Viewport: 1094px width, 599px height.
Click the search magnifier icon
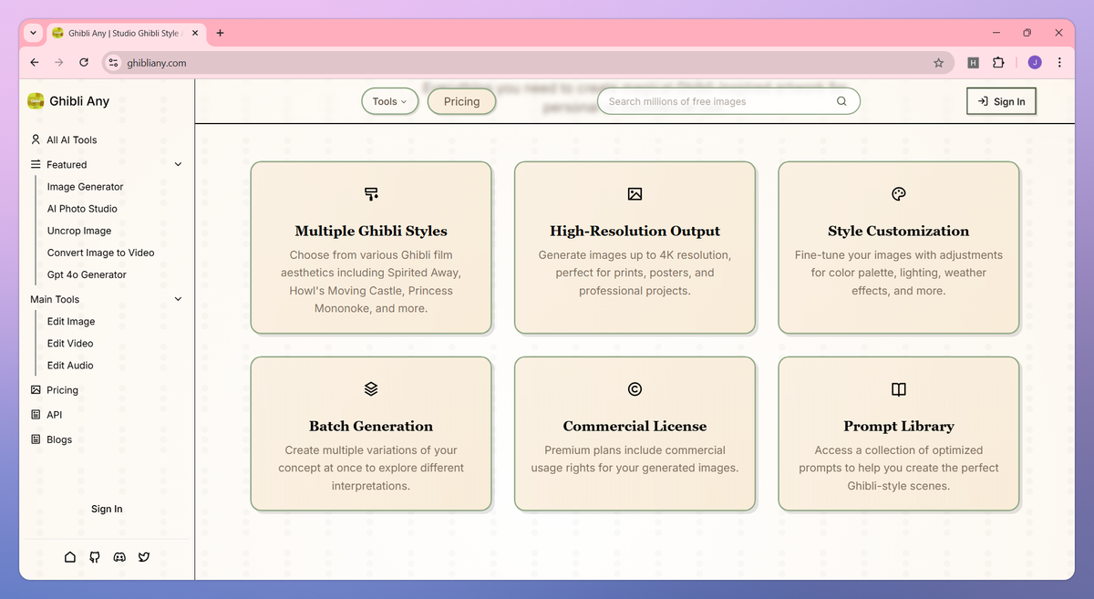841,101
